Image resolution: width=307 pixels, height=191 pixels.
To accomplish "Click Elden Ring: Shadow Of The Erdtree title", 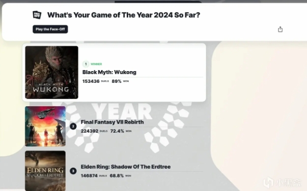I will pyautogui.click(x=126, y=167).
